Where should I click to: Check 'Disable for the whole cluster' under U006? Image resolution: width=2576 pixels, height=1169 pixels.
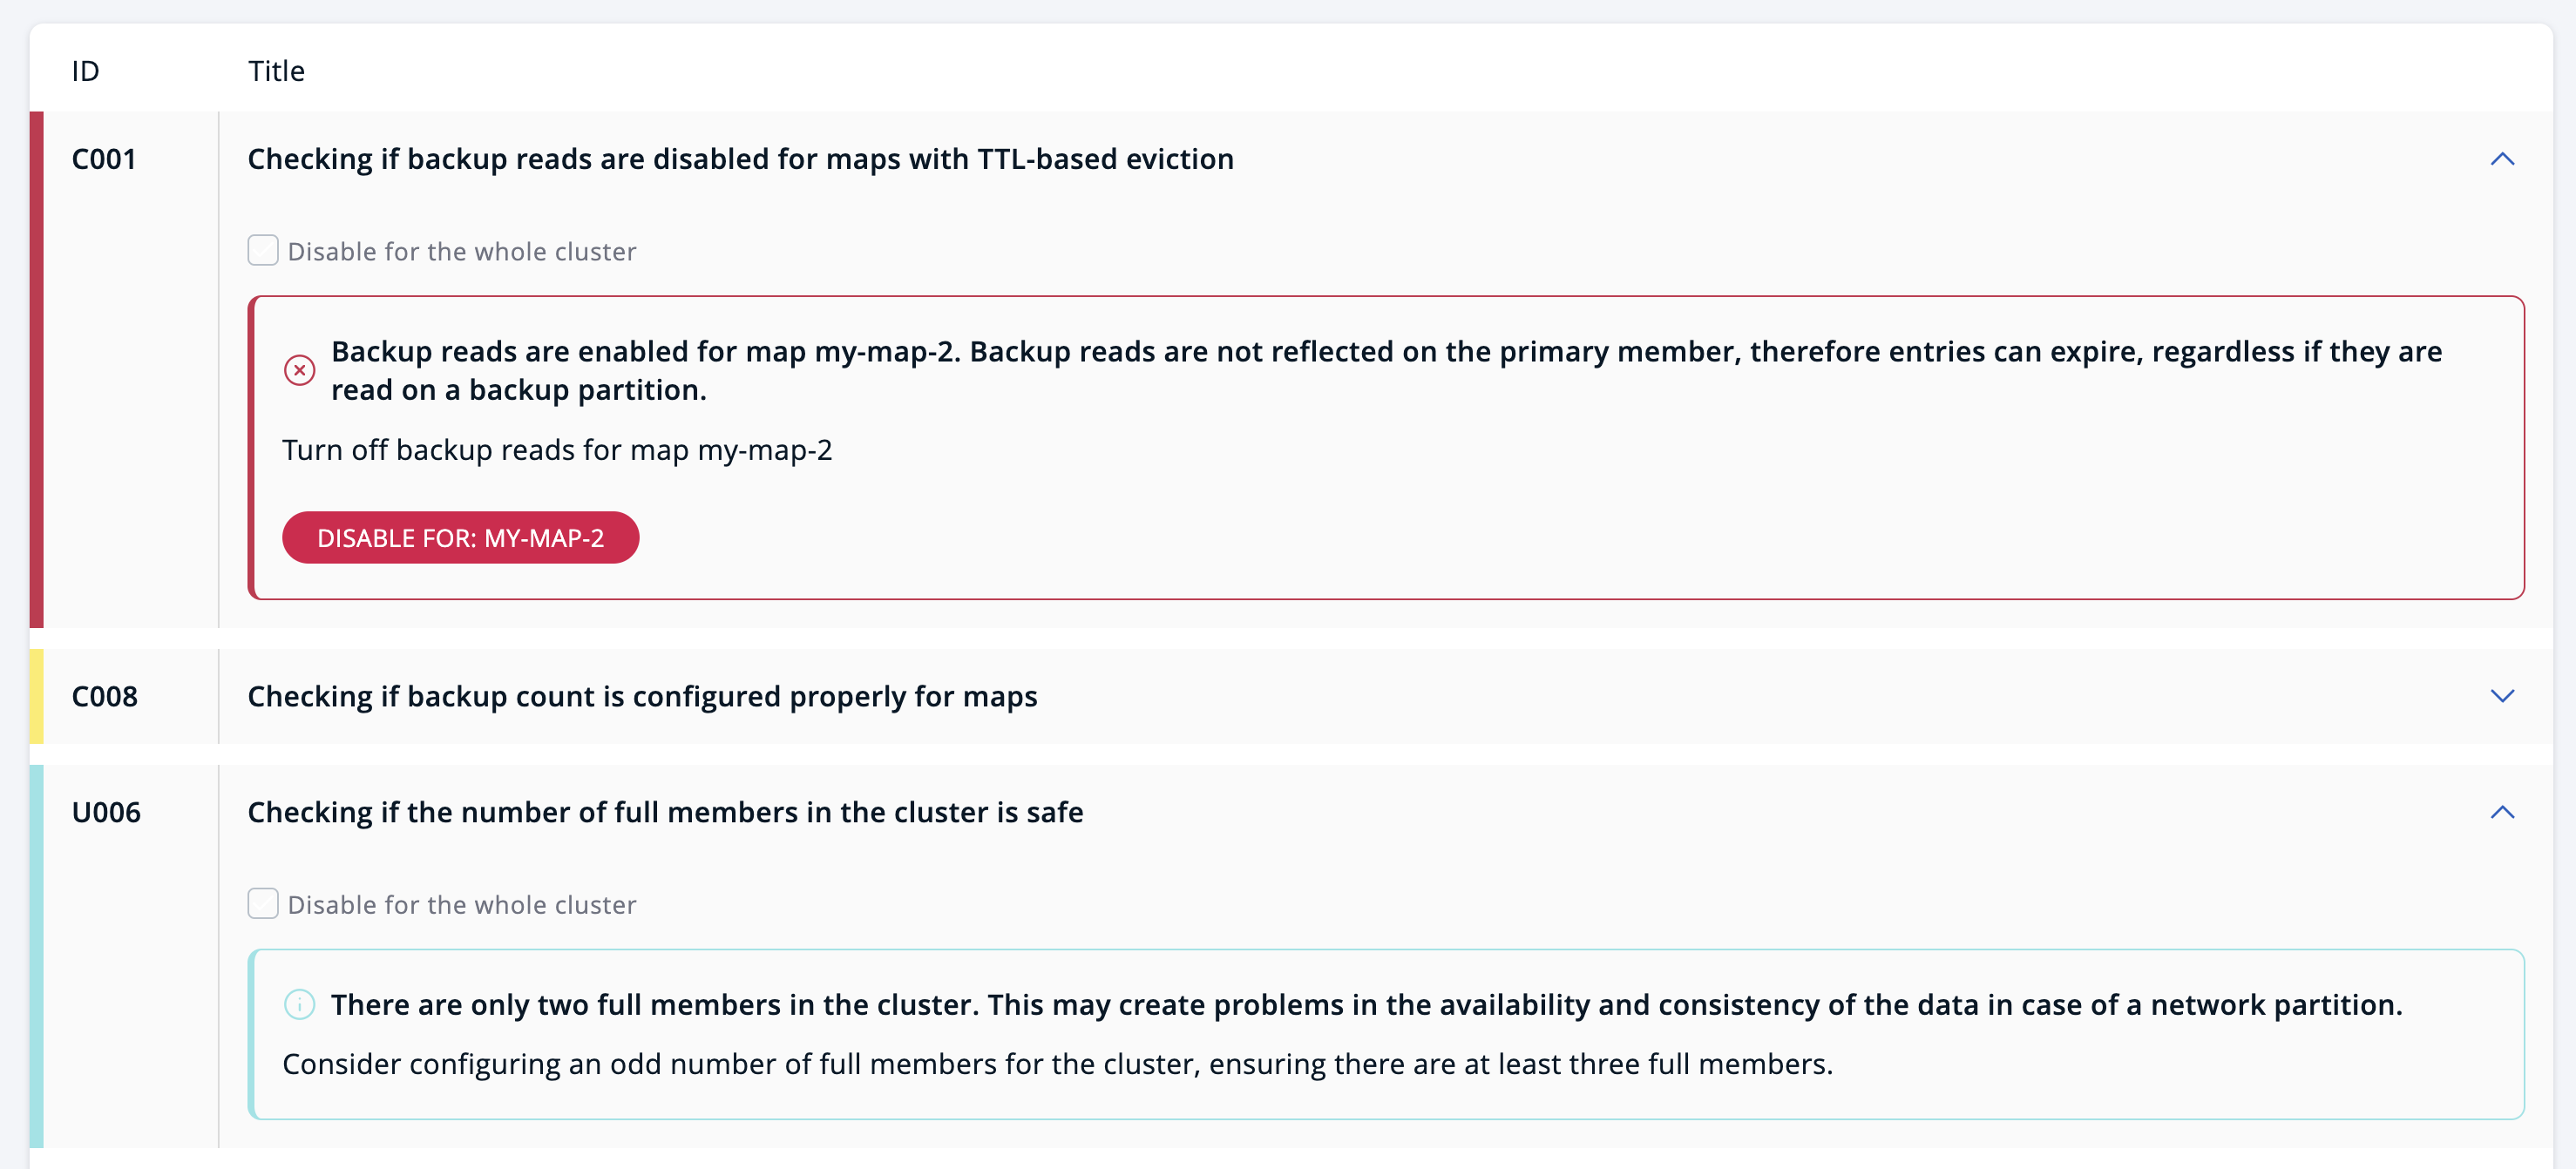point(263,903)
